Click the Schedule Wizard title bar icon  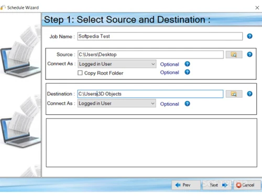[x=3, y=7]
